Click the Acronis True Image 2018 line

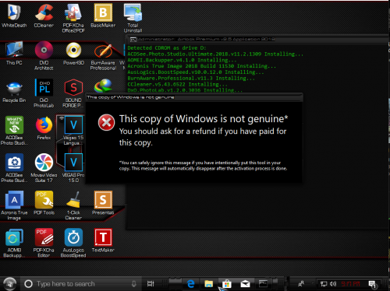[202, 66]
